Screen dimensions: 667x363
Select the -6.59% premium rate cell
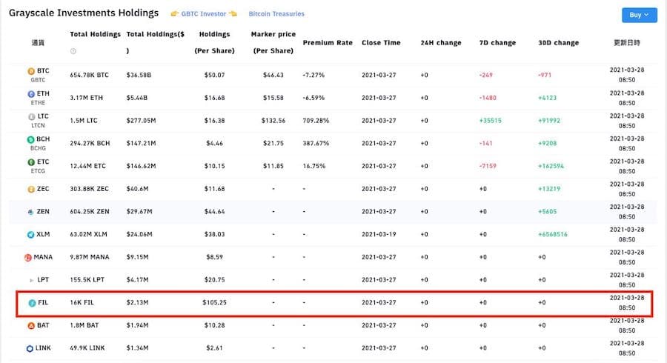(313, 98)
